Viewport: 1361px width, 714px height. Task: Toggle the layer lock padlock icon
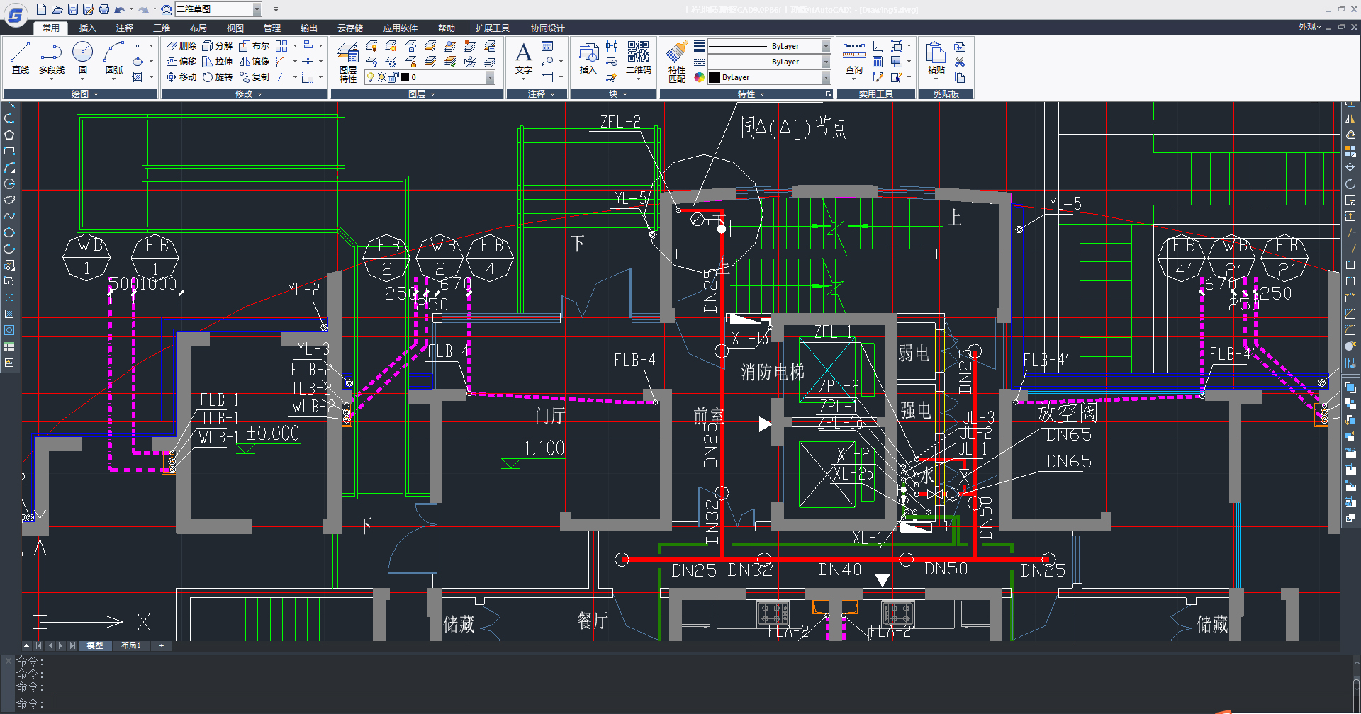tap(393, 77)
